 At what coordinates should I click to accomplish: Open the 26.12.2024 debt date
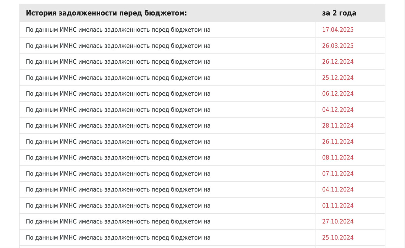(x=337, y=62)
